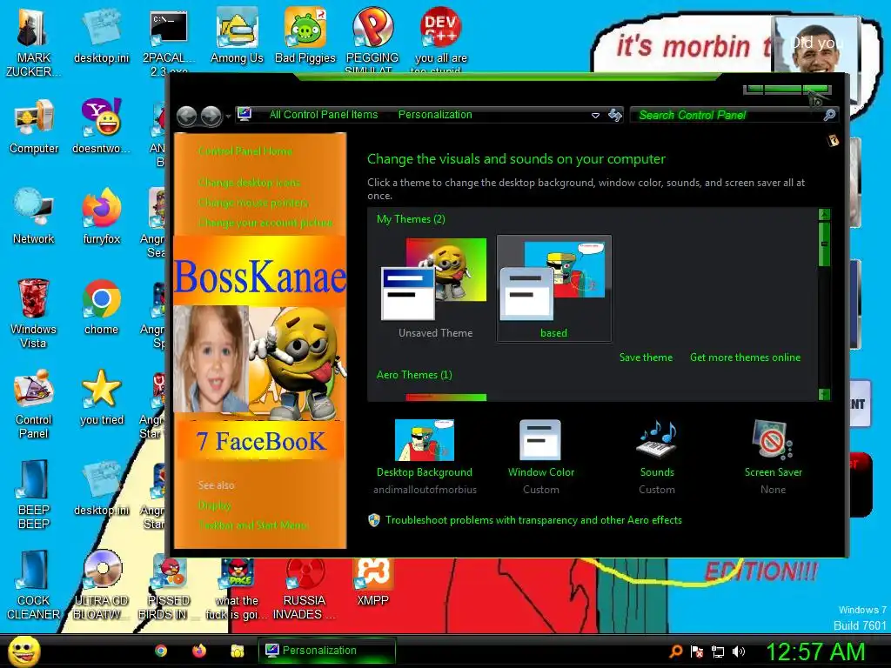Click the themes list scrollbar up arrow
Screen dimensions: 891x668
(824, 214)
